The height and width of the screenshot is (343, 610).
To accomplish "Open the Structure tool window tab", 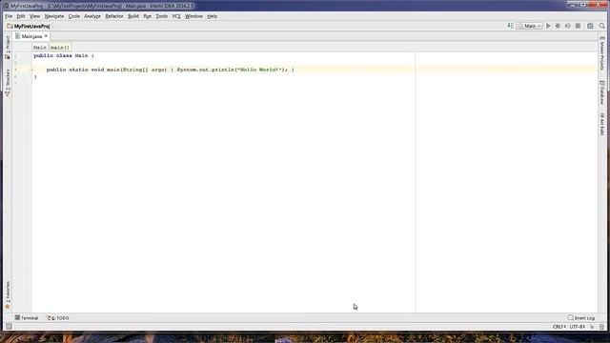I will click(8, 83).
